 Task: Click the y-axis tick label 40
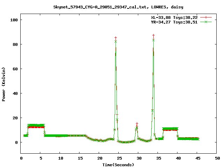[15, 93]
